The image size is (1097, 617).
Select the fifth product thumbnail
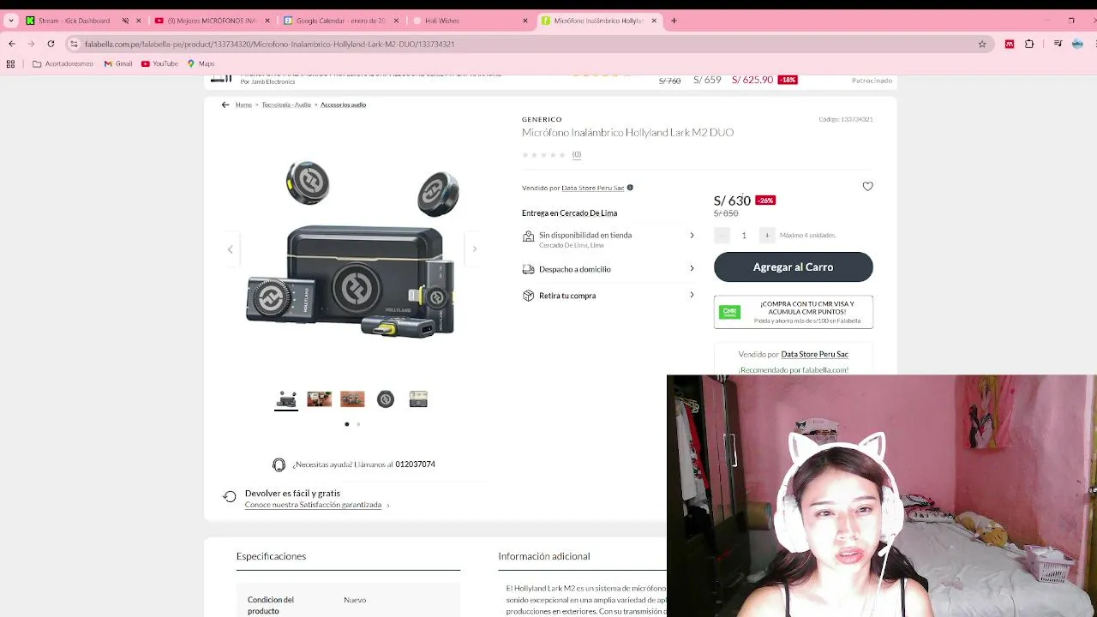(418, 399)
